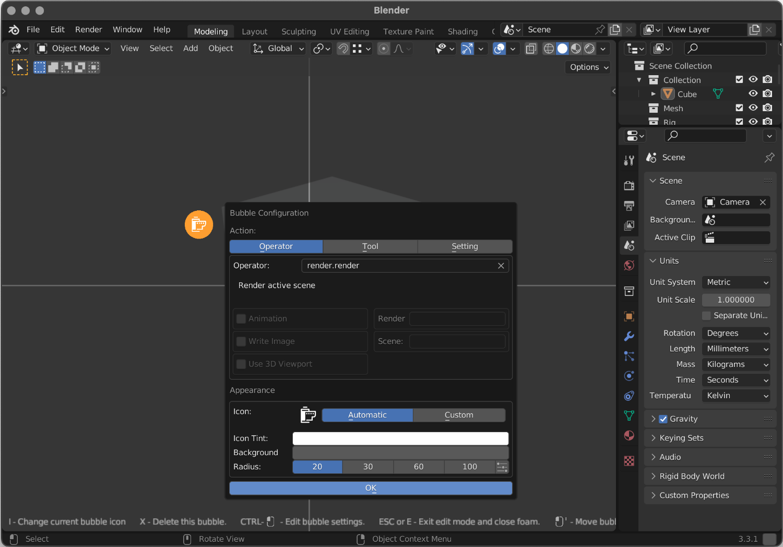This screenshot has height=547, width=783.
Task: Click the Icon Tint white color swatch
Action: (400, 438)
